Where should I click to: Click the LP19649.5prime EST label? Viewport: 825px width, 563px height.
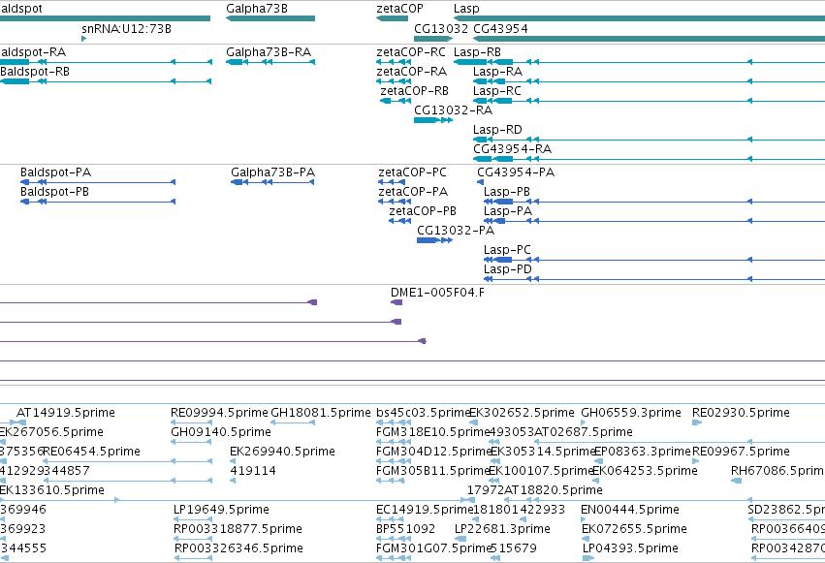[x=221, y=511]
